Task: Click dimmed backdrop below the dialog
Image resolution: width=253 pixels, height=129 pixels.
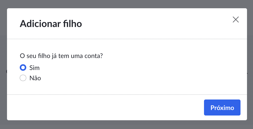Action: [126, 125]
